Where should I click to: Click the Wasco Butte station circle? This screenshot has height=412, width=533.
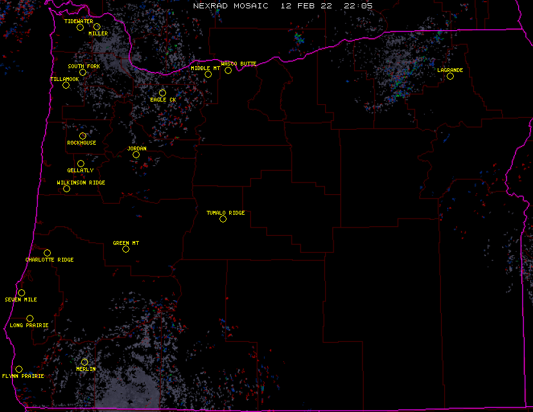(228, 70)
